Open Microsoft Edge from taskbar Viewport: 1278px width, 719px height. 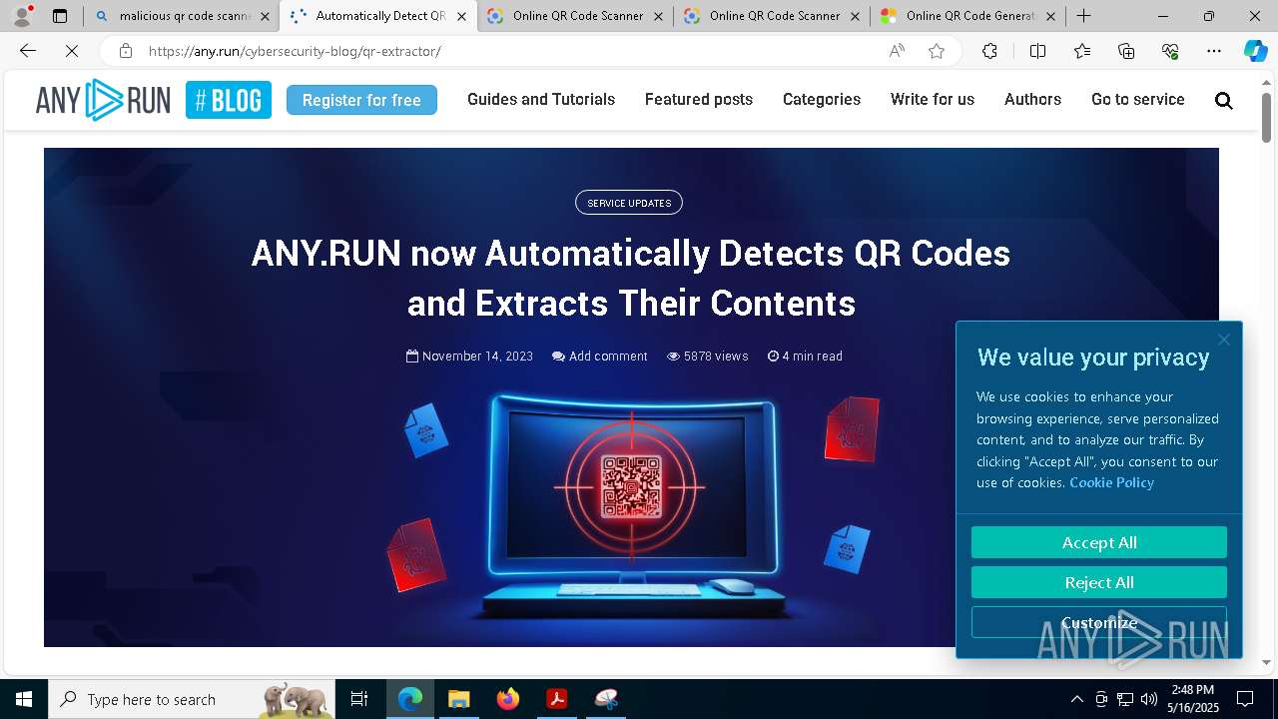pyautogui.click(x=410, y=699)
